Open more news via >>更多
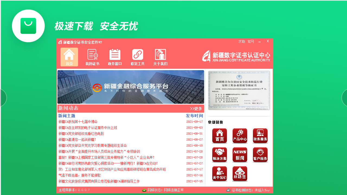This screenshot has width=347, height=195. click(x=196, y=108)
